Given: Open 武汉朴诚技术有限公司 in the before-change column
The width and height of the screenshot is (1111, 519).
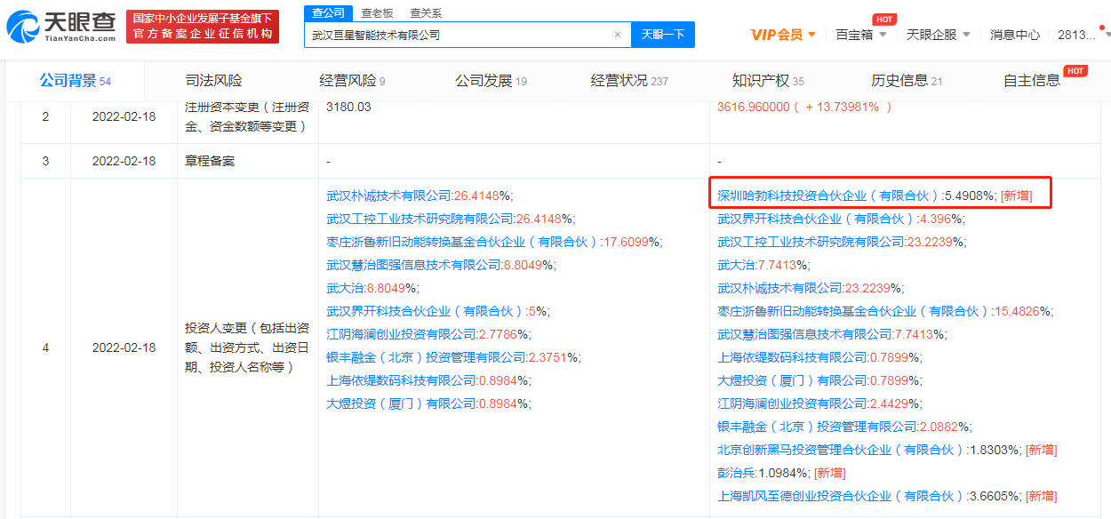Looking at the screenshot, I should pos(388,195).
